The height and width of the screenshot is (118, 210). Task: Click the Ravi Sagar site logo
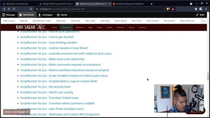click(x=31, y=27)
